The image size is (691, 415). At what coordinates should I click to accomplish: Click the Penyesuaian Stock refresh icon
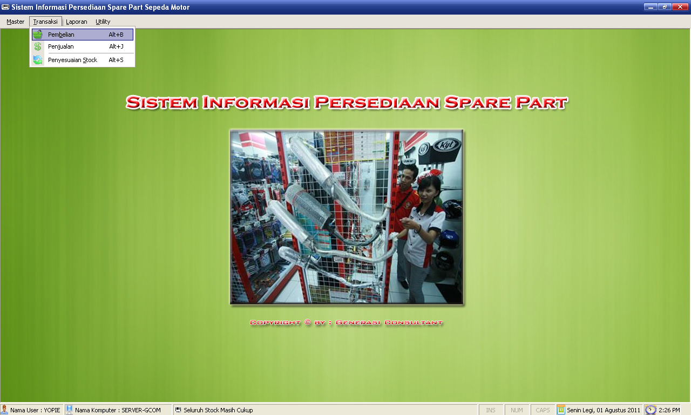click(37, 60)
